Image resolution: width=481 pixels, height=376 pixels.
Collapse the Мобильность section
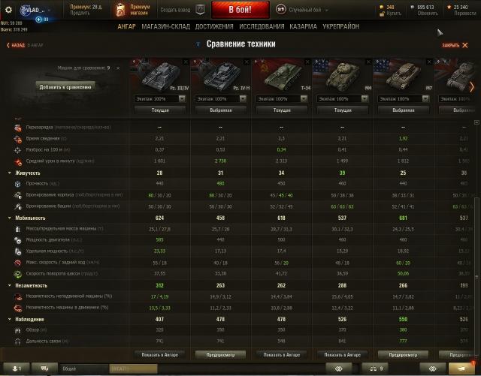(x=10, y=218)
